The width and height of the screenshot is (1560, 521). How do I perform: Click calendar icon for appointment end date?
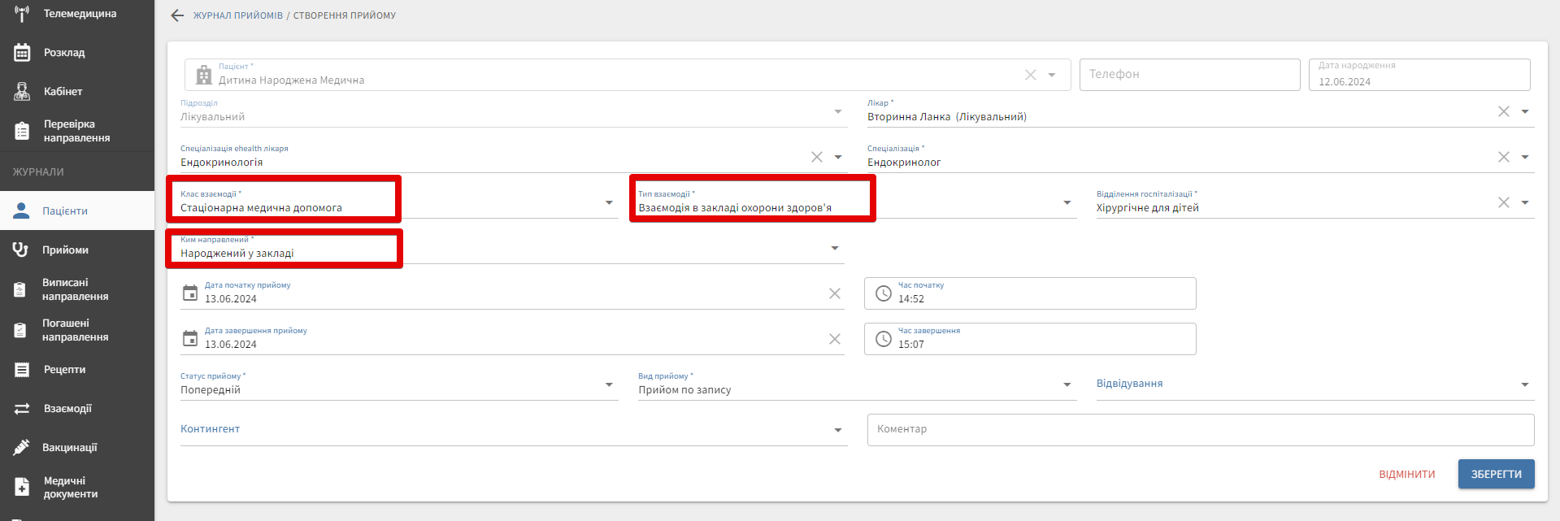(x=190, y=338)
